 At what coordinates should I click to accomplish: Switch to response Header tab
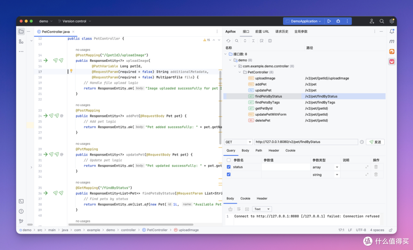point(262,198)
